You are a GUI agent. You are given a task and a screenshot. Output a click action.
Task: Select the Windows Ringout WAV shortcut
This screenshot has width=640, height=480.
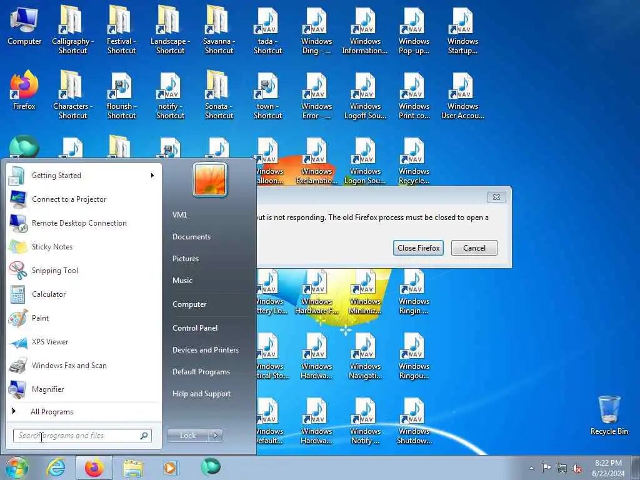click(414, 356)
